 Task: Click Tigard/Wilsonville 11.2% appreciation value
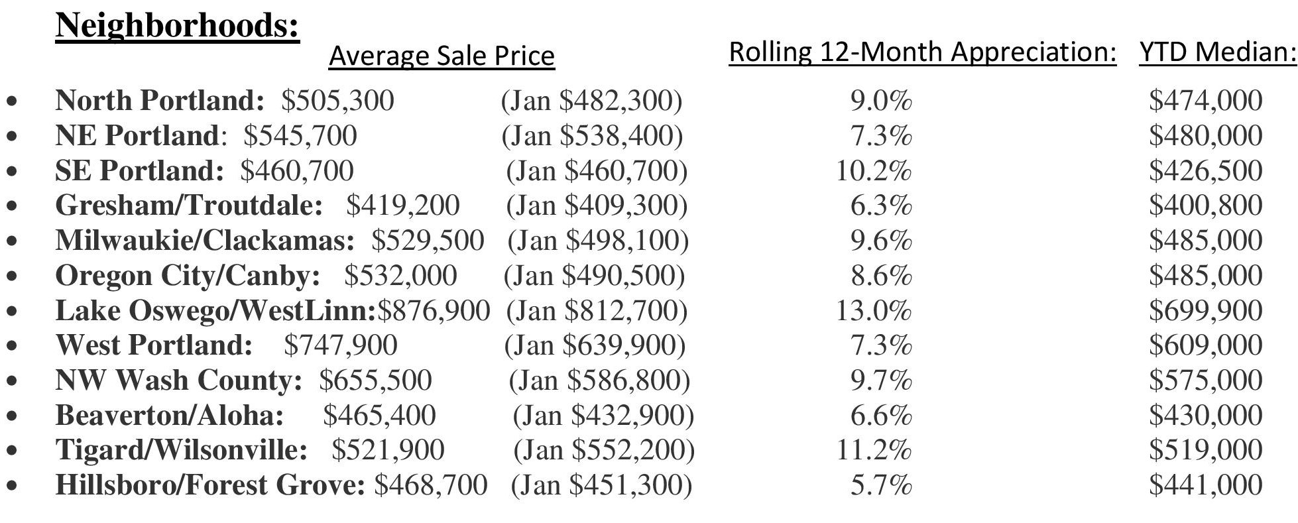click(x=873, y=450)
